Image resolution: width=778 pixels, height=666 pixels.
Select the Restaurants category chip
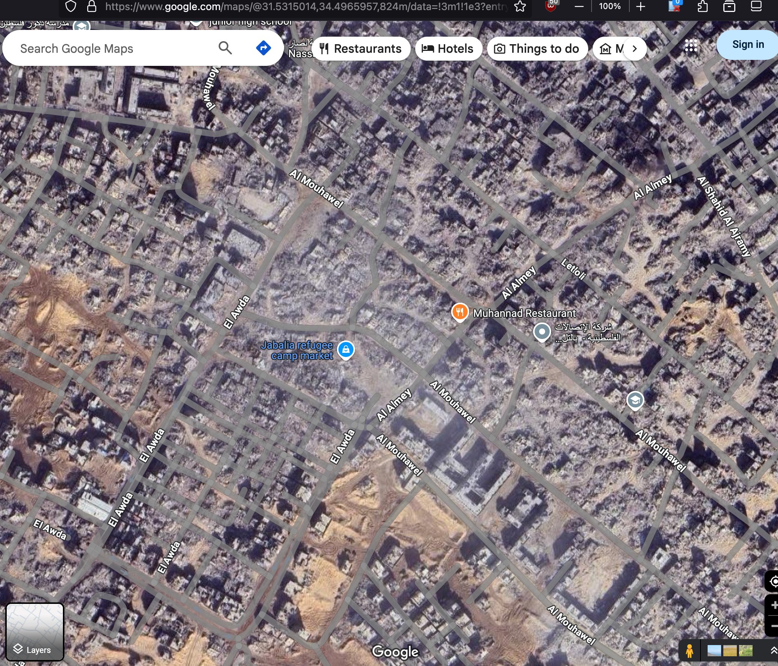coord(361,48)
